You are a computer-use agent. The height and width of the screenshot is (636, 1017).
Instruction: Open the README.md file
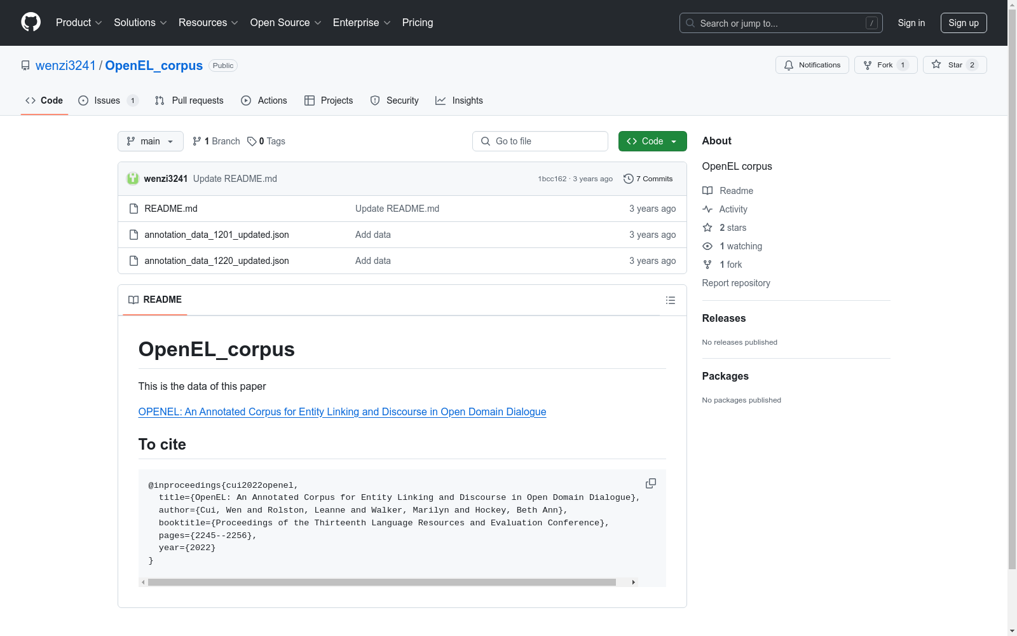point(171,209)
